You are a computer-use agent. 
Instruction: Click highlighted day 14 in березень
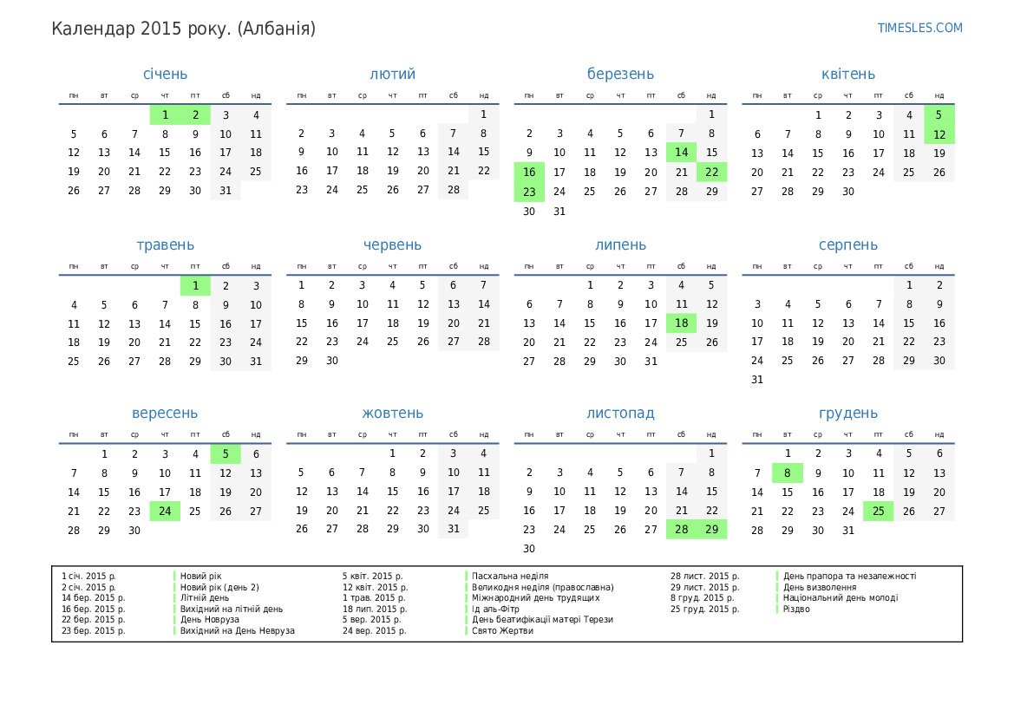[x=681, y=153]
